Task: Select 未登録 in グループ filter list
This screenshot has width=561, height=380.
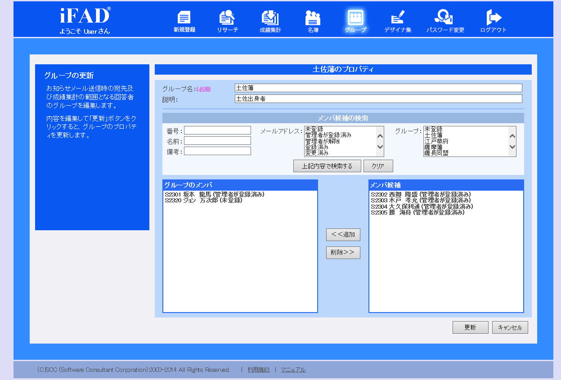Action: click(466, 129)
